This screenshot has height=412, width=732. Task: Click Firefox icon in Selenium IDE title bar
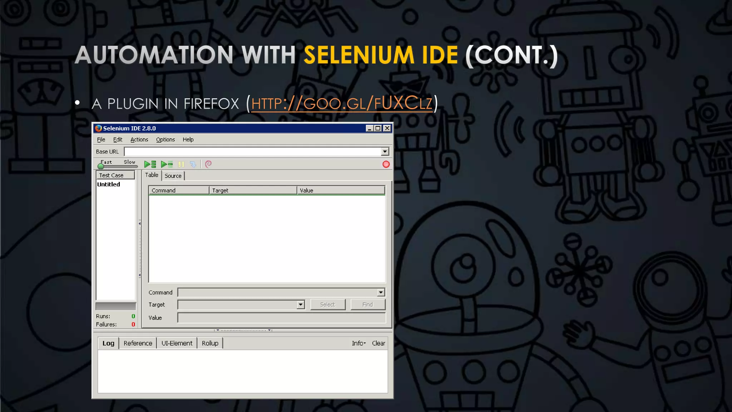(x=99, y=128)
